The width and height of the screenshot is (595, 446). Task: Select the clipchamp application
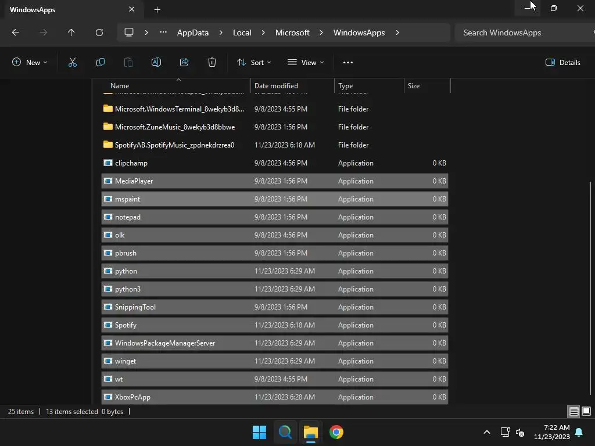275,163
